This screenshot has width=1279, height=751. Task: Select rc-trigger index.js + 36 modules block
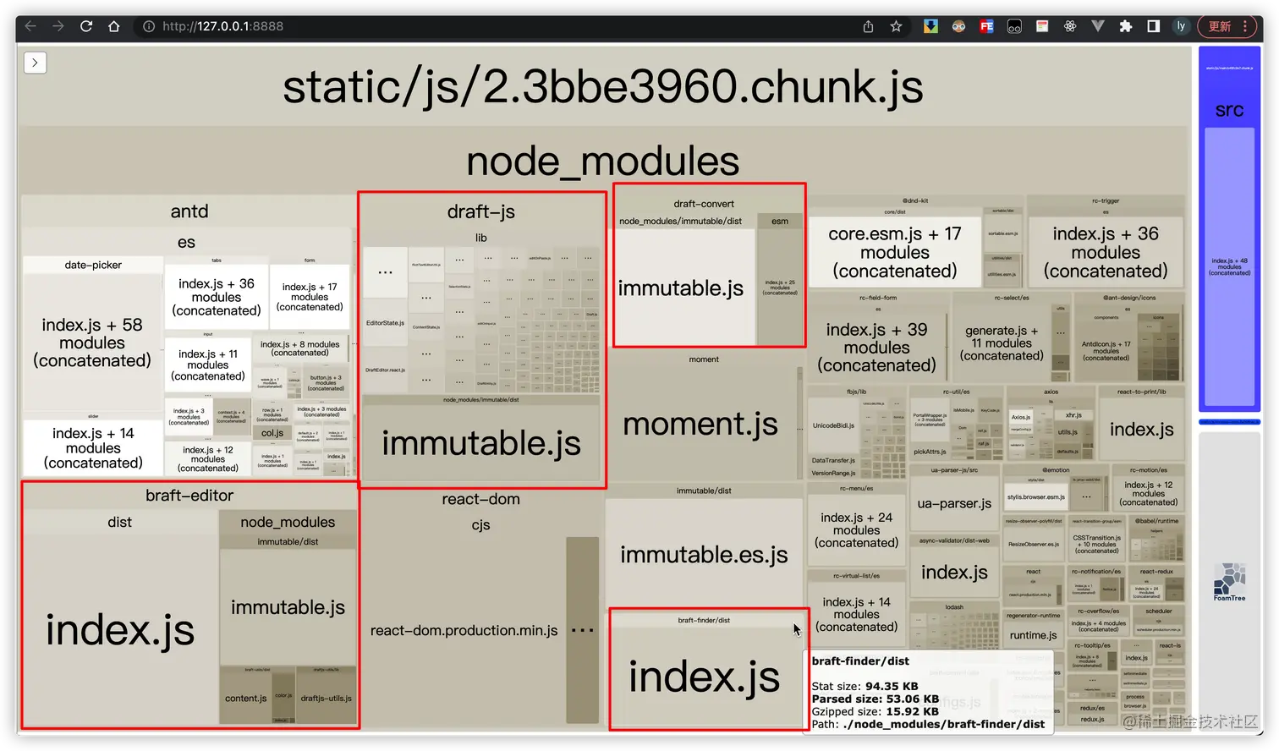(x=1106, y=252)
